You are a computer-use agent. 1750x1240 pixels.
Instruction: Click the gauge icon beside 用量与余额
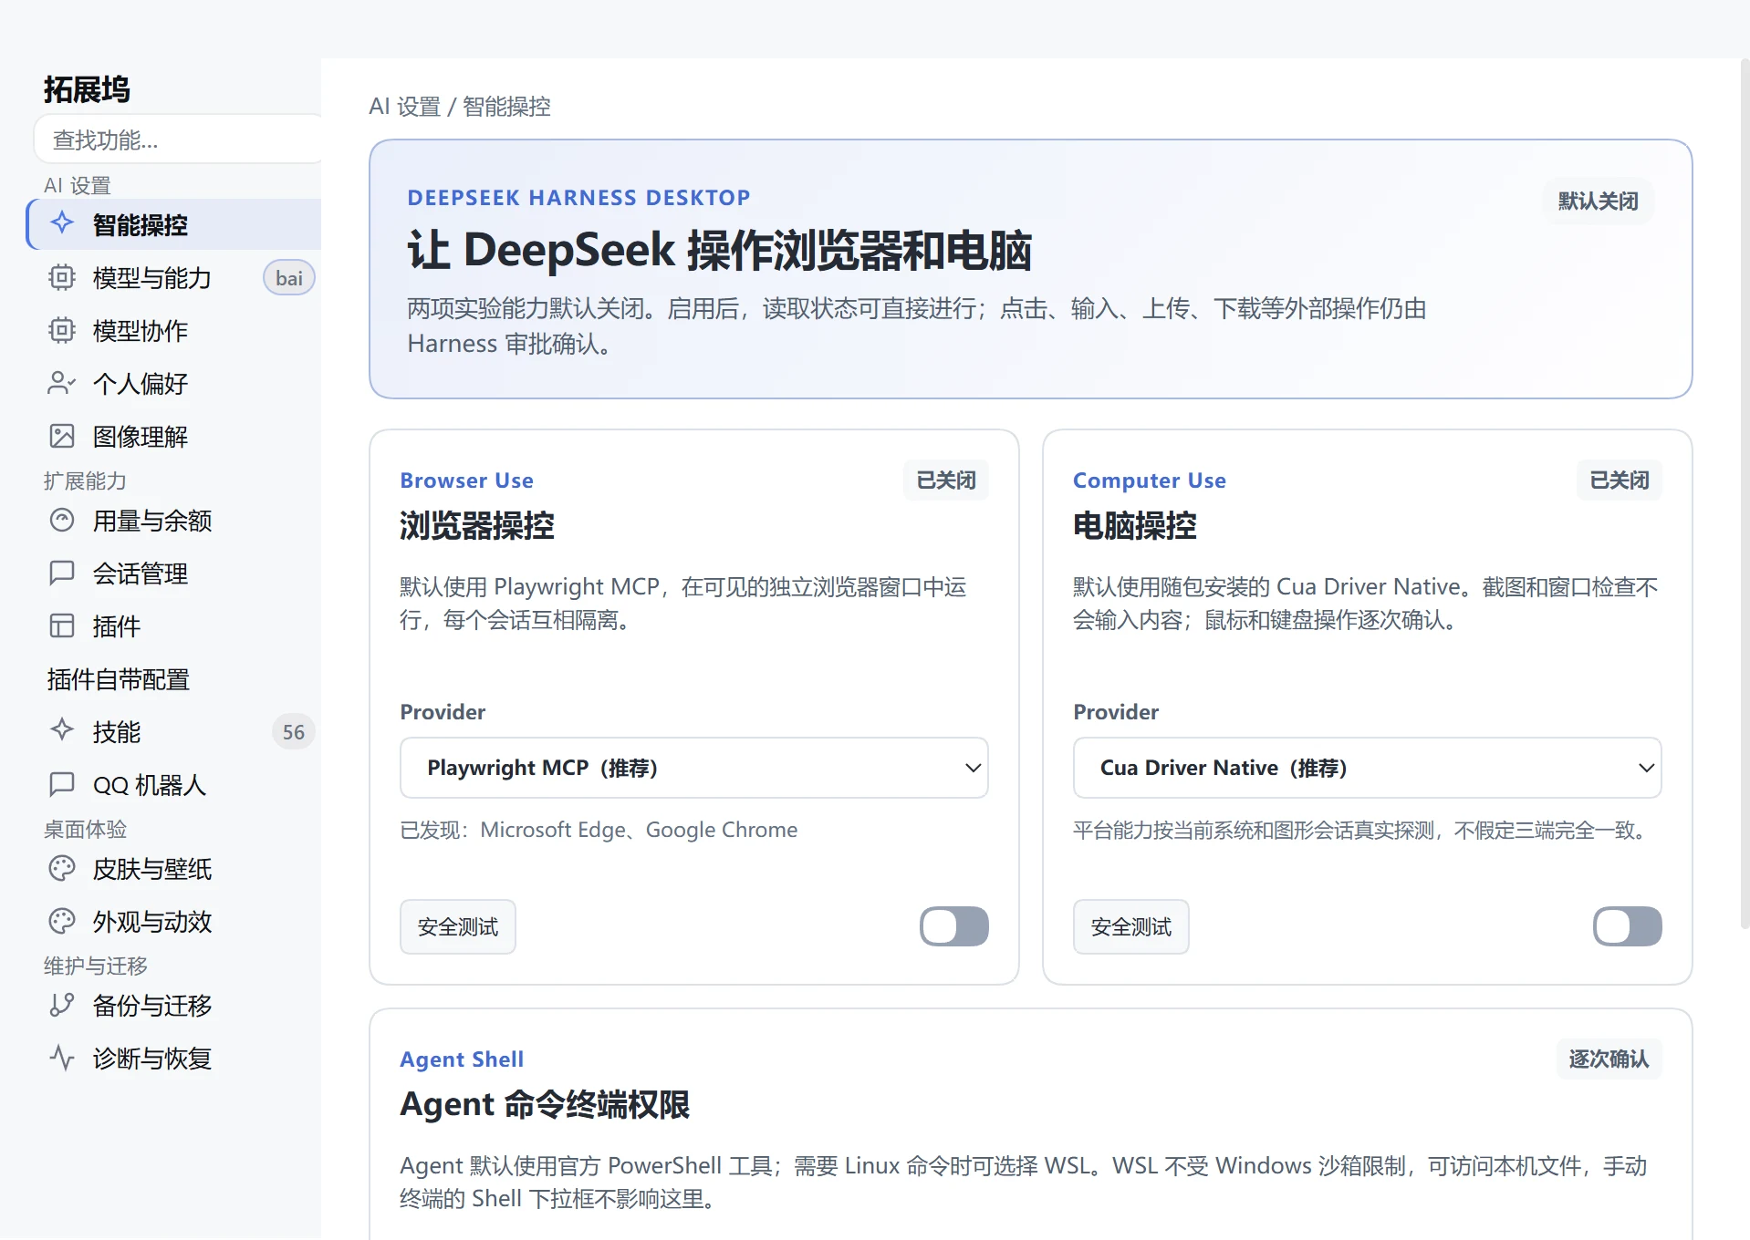(62, 520)
